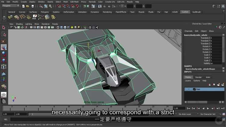Click the Open Scene folder icon
The image size is (226, 127).
pyautogui.click(x=28, y=6)
